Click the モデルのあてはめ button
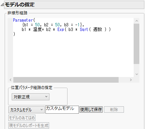This screenshot has height=129, width=145. 22,118
